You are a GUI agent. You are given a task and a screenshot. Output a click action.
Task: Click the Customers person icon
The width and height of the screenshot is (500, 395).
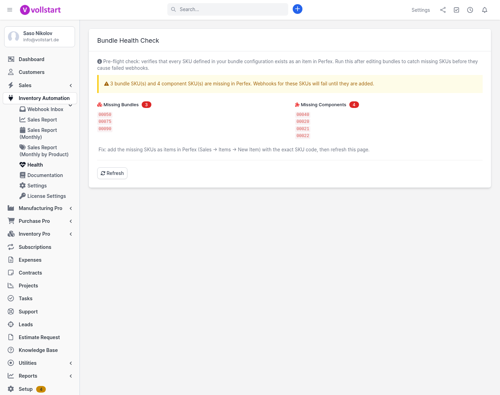[11, 72]
